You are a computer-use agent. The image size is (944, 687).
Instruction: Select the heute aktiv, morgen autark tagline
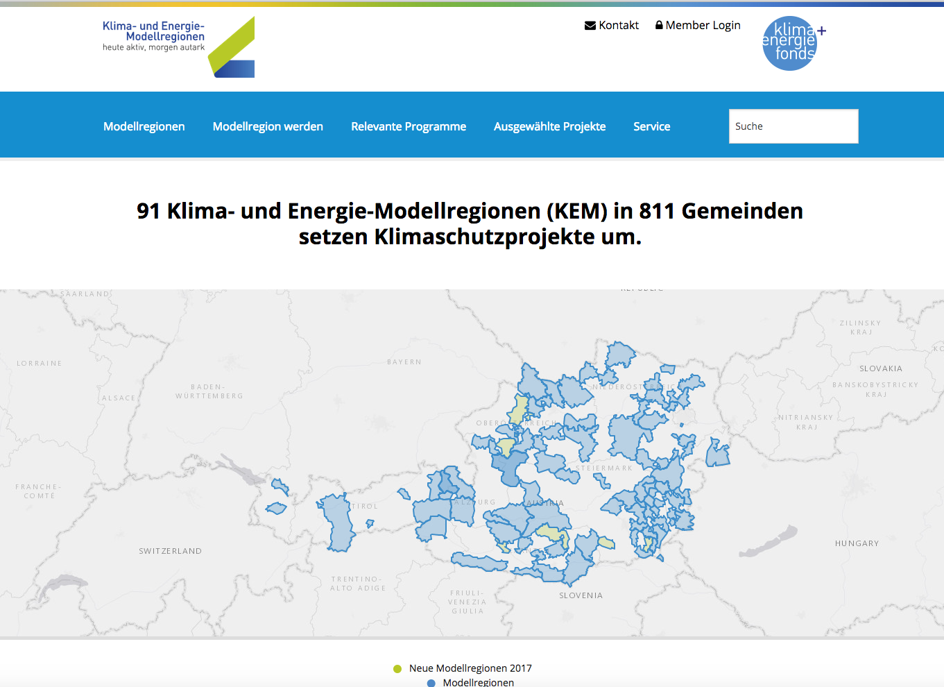(154, 48)
